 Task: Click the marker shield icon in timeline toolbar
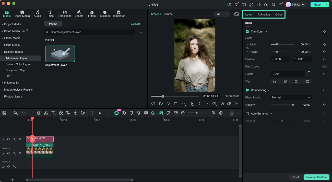tap(131, 113)
